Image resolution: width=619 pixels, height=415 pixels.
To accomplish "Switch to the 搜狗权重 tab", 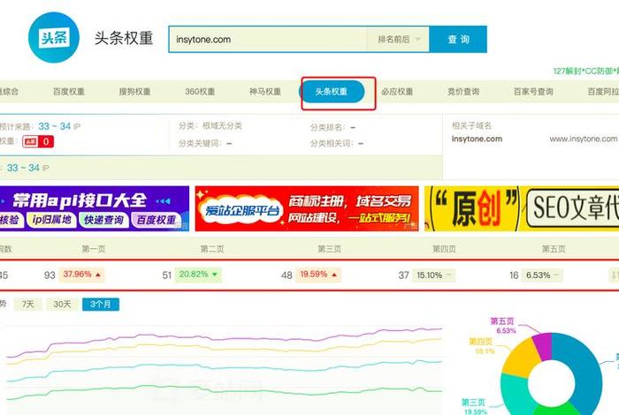I will [134, 92].
